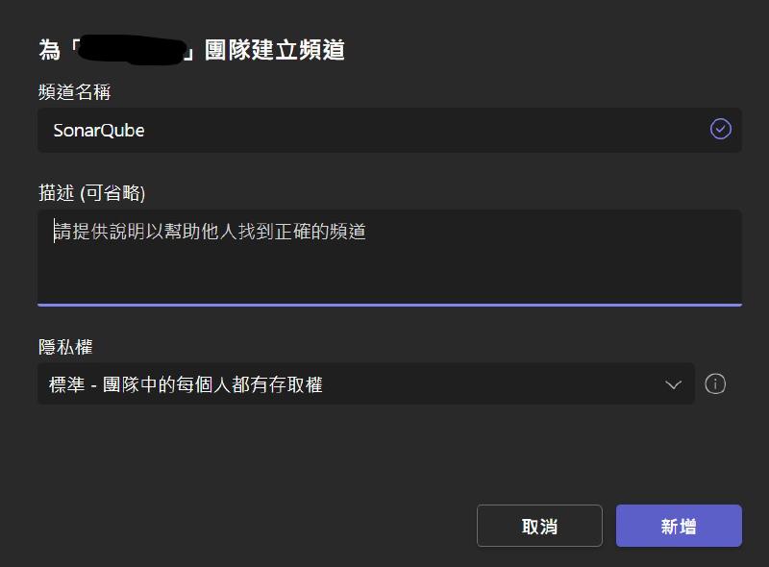
Task: Click the 為 character starting the dialog title
Action: click(x=50, y=50)
